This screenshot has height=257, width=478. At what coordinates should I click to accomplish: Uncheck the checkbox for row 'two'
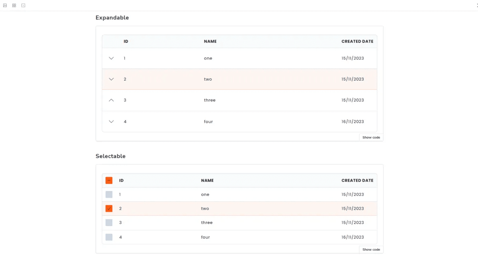click(x=109, y=208)
